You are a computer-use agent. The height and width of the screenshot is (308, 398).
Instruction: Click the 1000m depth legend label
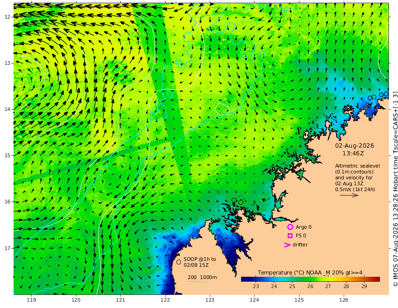208,277
